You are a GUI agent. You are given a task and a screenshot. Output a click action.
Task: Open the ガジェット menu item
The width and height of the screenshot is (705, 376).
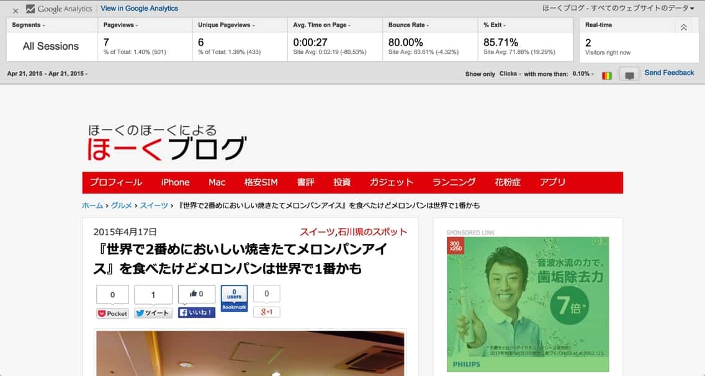(x=391, y=182)
